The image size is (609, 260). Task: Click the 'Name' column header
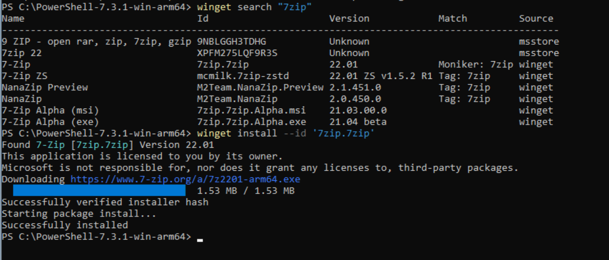[x=13, y=18]
